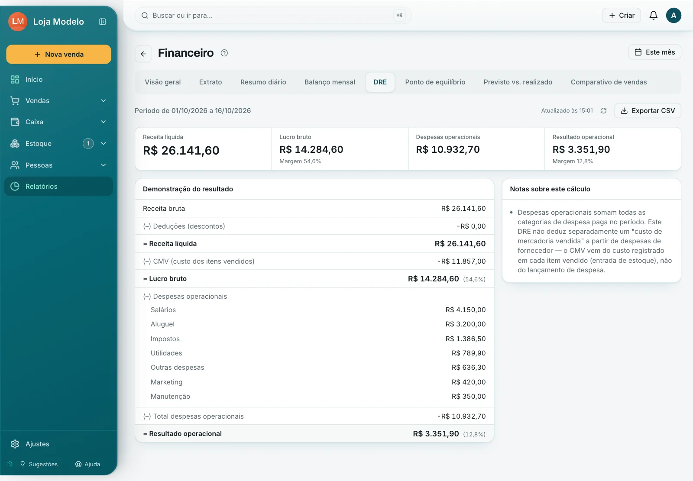Open the Comparativo de vendas tab
The width and height of the screenshot is (693, 481).
point(609,82)
